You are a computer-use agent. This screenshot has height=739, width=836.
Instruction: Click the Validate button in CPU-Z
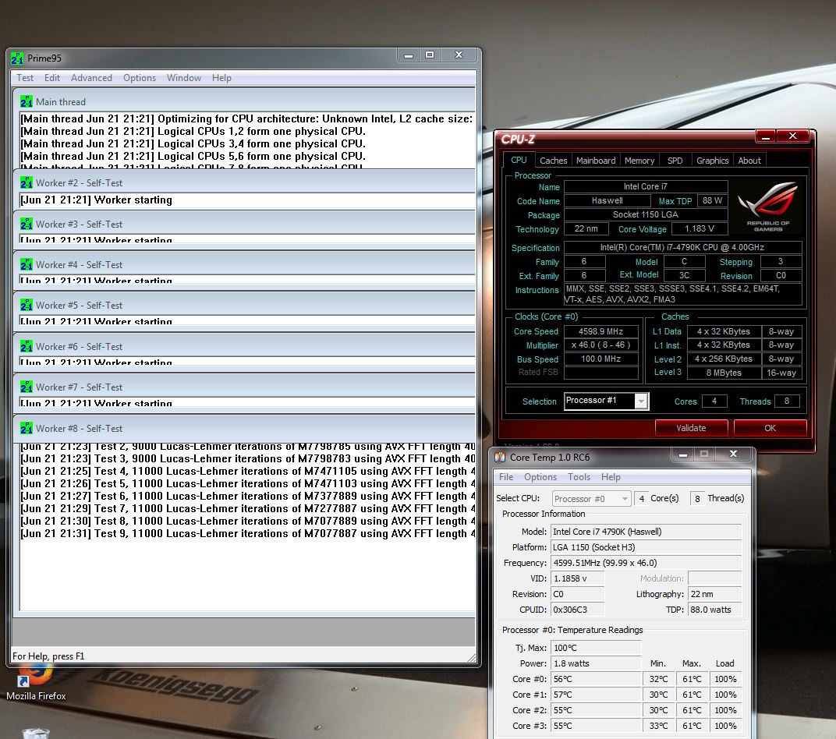[691, 428]
